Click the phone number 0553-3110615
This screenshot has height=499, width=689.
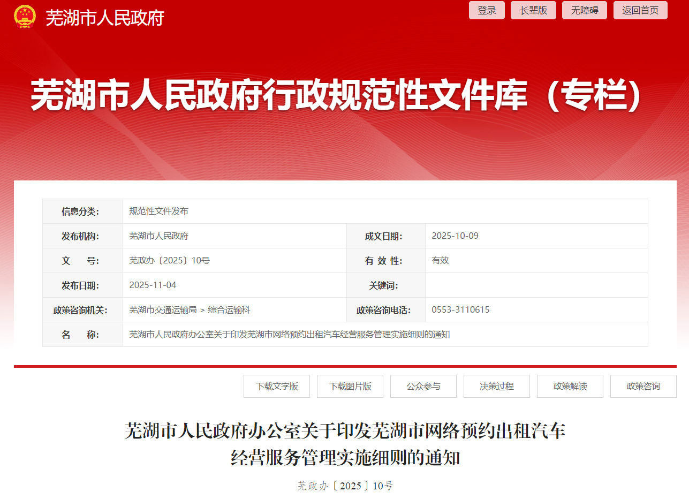tap(460, 310)
